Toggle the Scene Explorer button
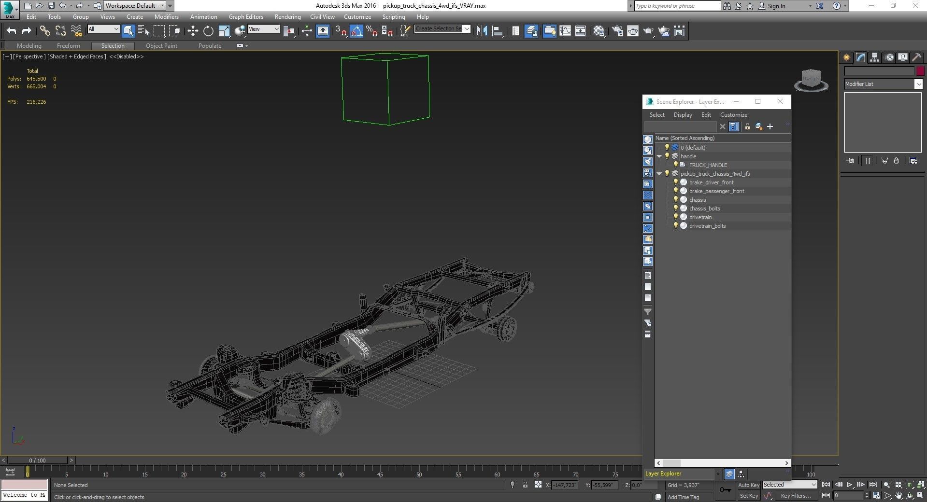The height and width of the screenshot is (502, 927). tap(515, 31)
